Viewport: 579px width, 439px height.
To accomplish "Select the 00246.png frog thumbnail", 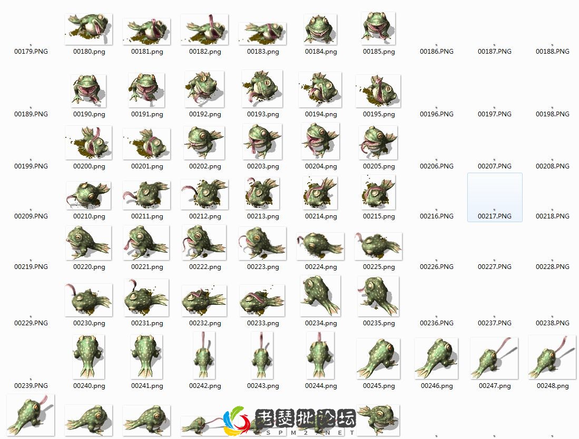I will [436, 358].
